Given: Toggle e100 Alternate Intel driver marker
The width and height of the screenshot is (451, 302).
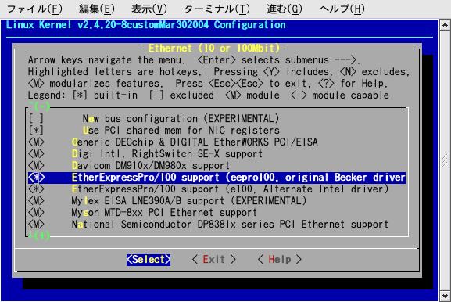Looking at the screenshot, I should 36,189.
